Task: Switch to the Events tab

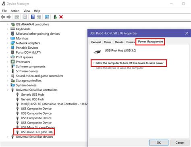Action: pos(130,42)
